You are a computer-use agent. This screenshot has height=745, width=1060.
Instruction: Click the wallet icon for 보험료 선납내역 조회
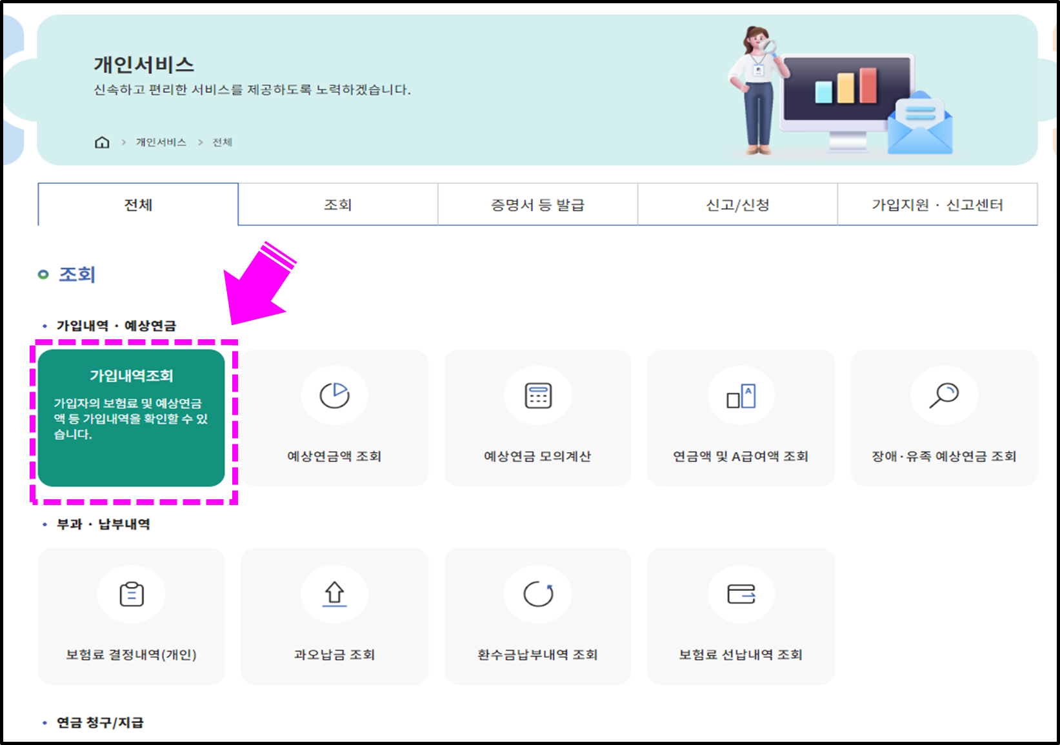741,594
